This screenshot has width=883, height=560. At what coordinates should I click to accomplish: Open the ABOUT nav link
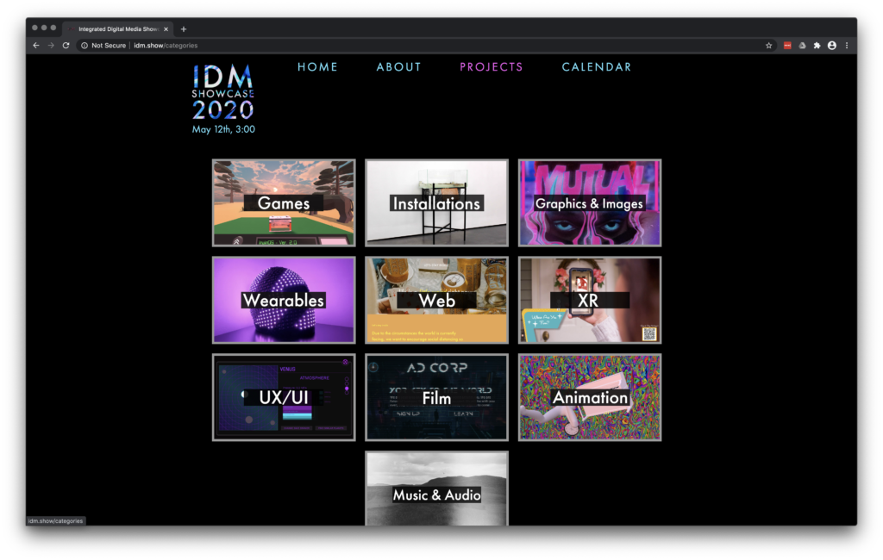point(398,67)
